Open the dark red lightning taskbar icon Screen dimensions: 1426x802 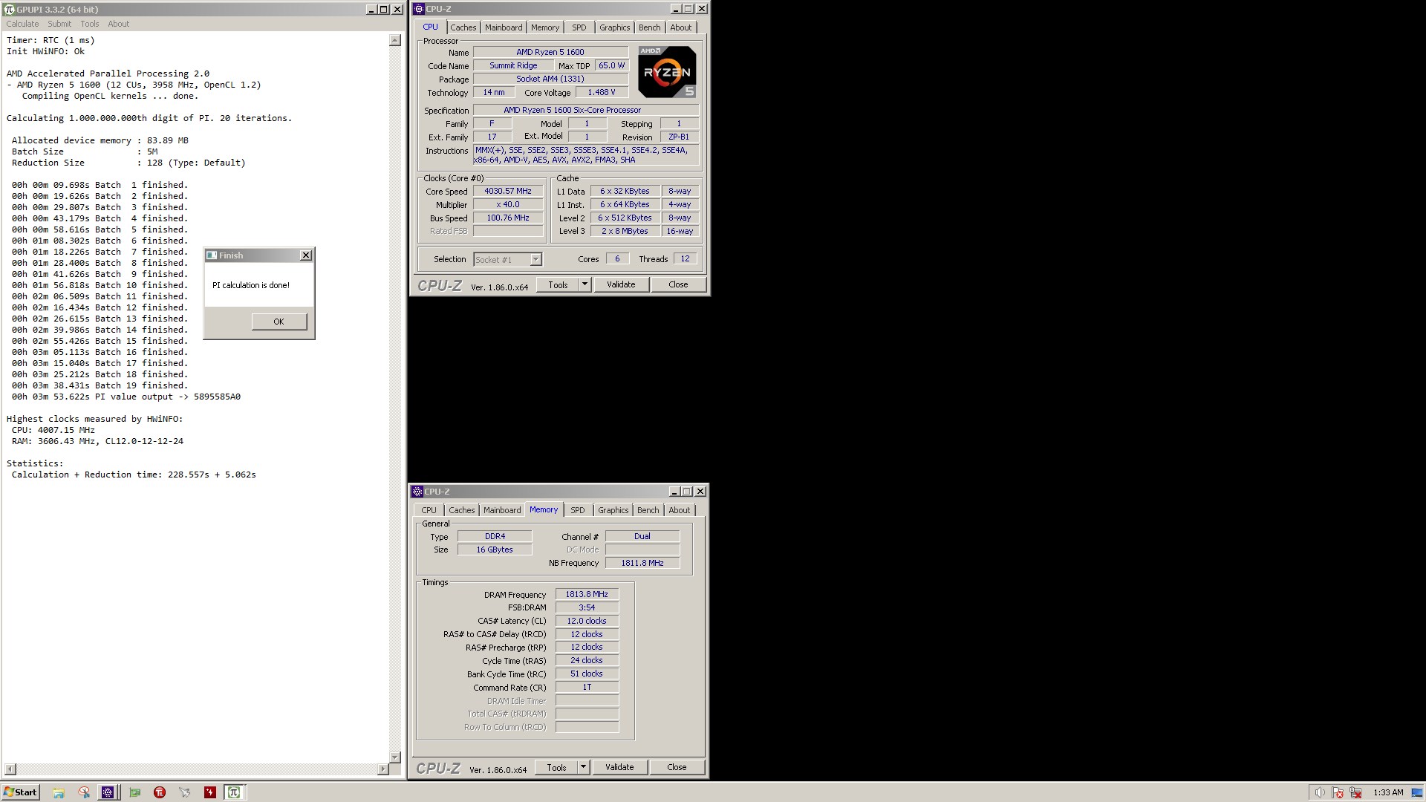pos(210,792)
